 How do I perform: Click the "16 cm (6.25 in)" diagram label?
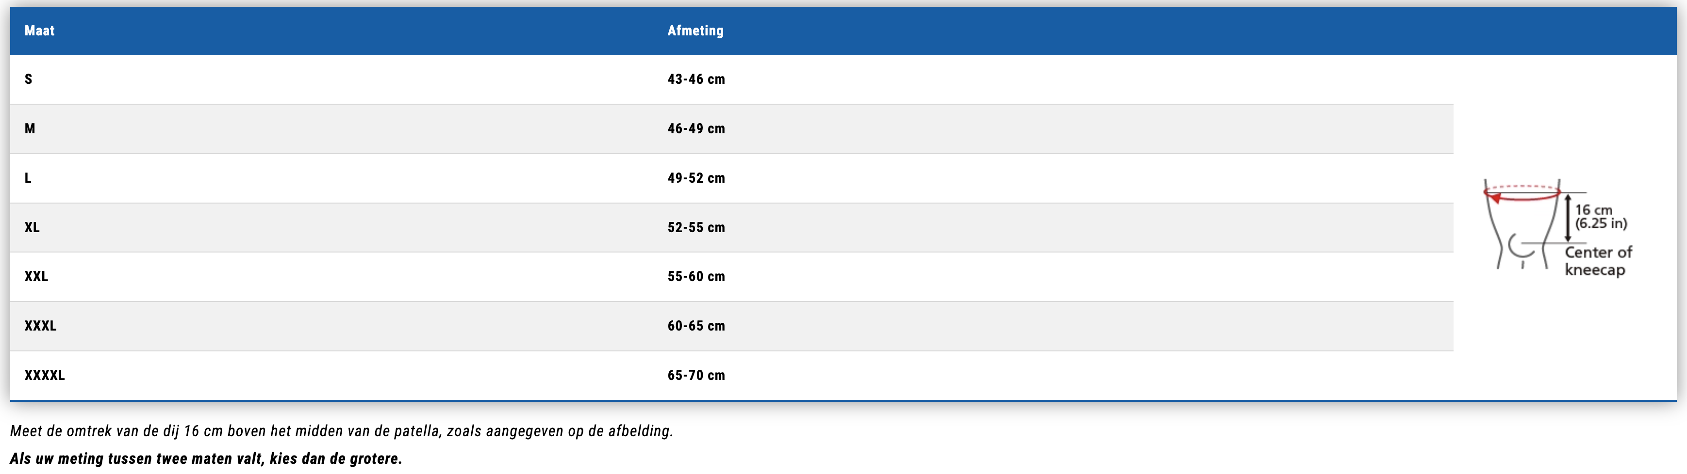pyautogui.click(x=1600, y=217)
